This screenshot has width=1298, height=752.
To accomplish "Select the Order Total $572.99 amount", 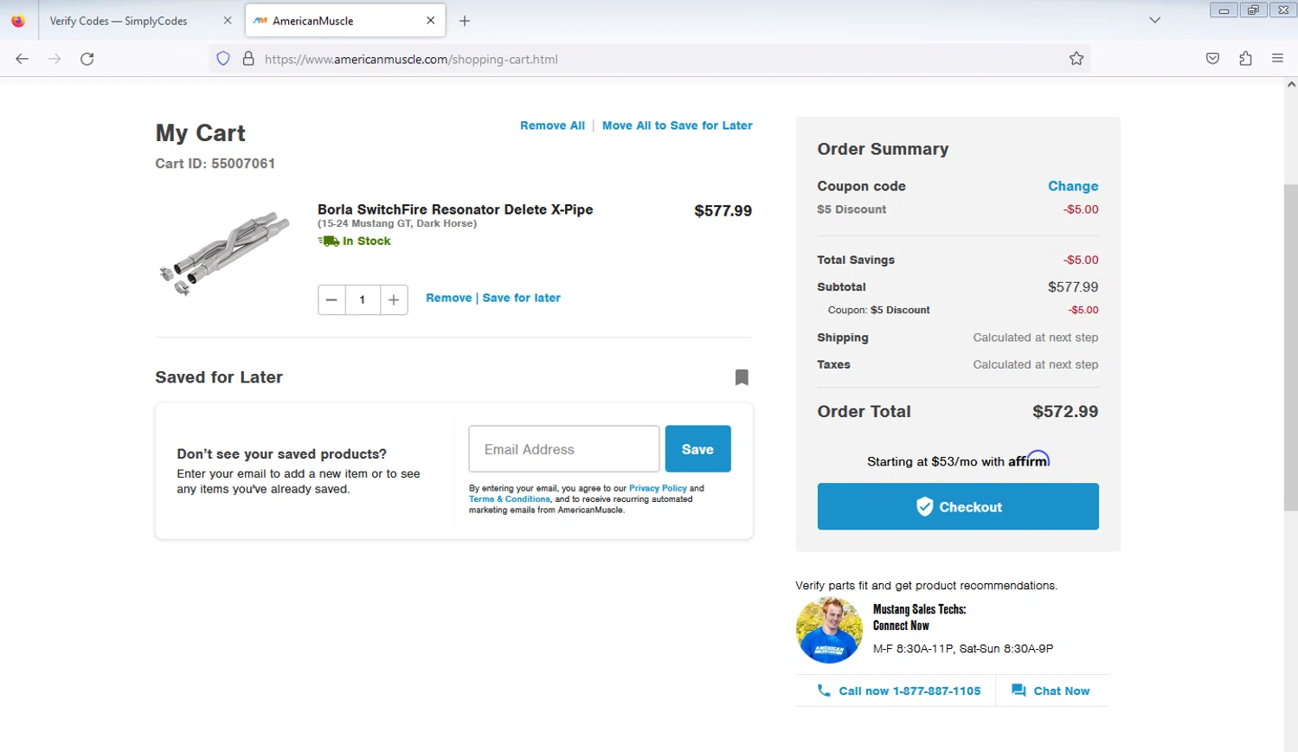I will [1065, 412].
